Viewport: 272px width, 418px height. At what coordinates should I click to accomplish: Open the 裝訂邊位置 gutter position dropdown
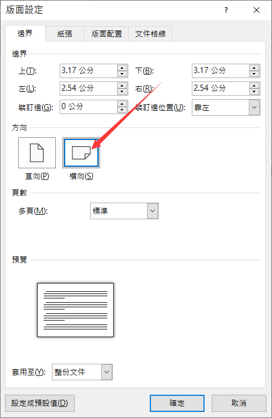coord(254,107)
